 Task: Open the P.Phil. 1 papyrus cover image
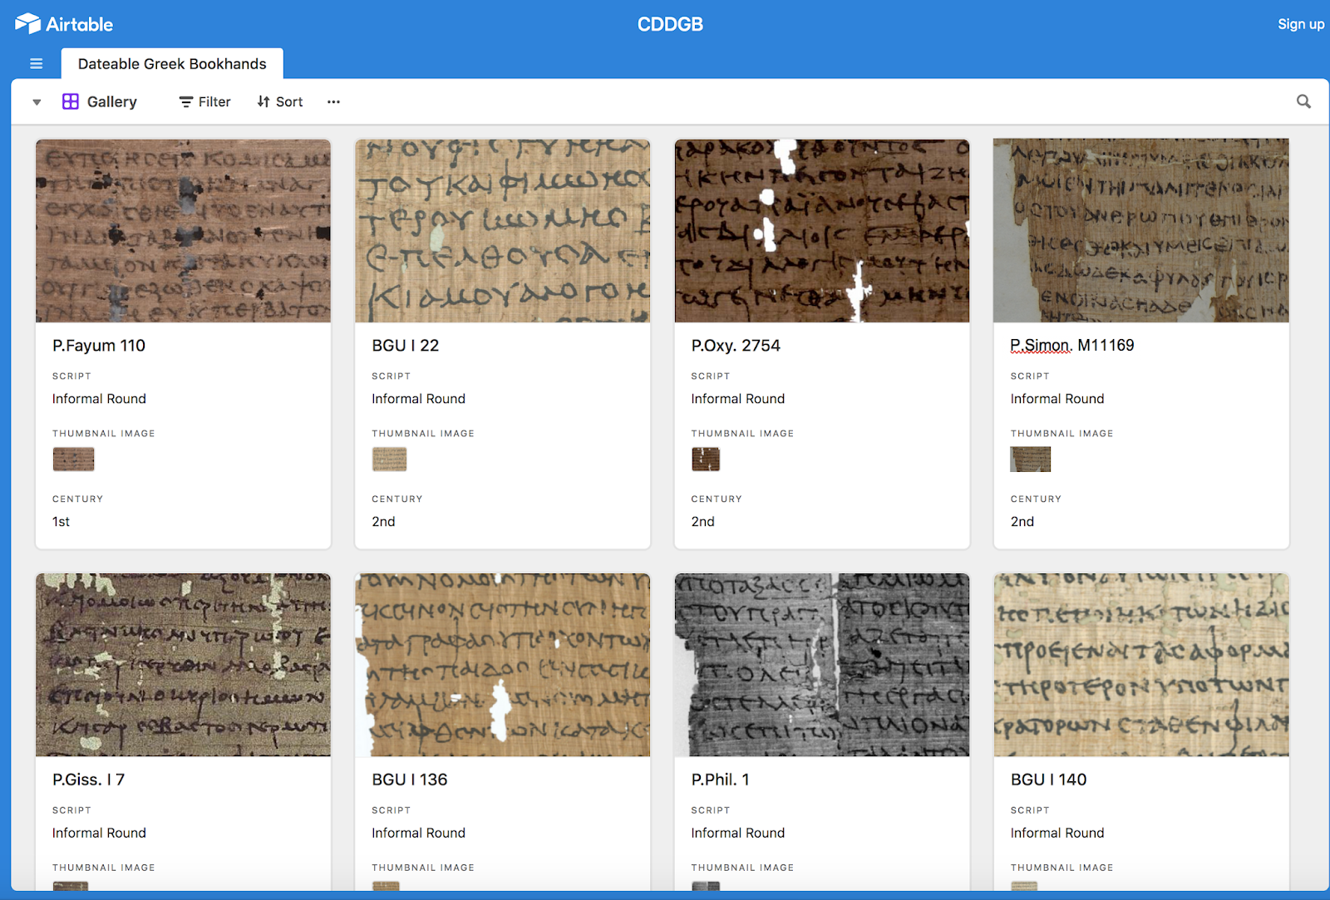point(822,665)
